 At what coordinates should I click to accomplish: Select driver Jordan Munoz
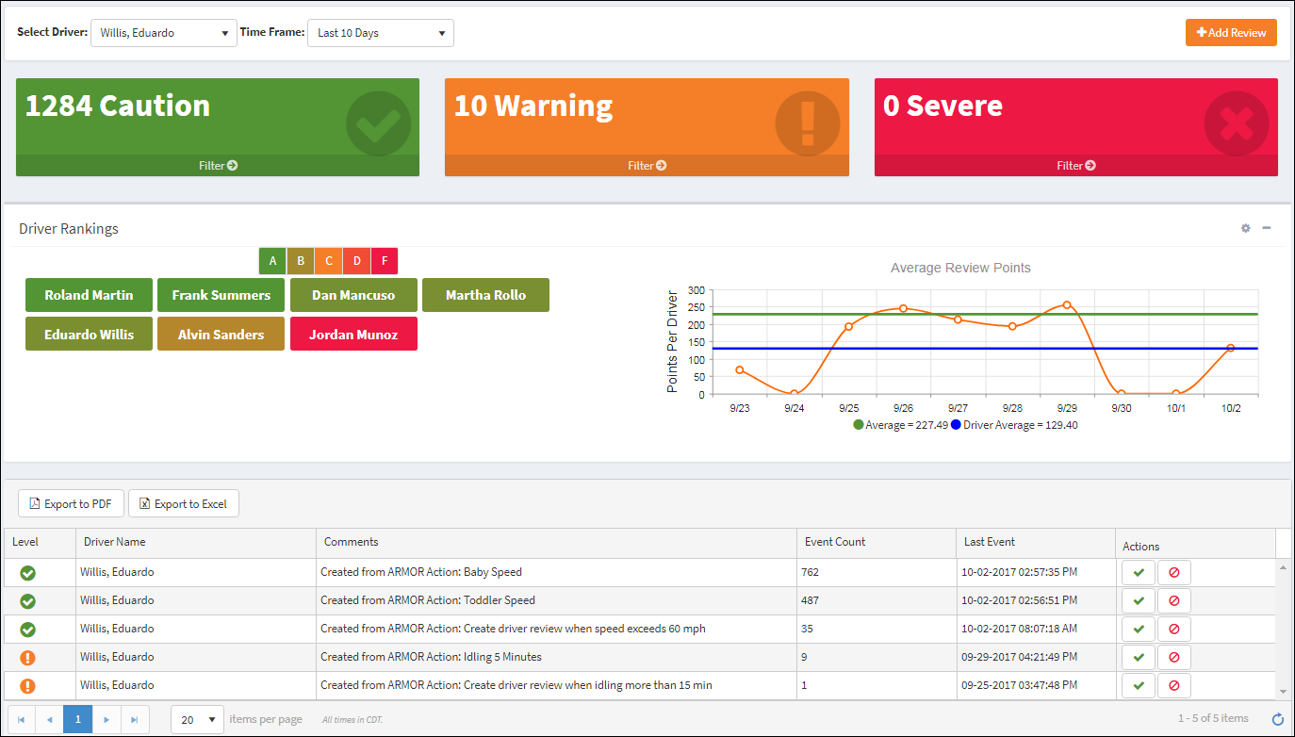(x=353, y=335)
